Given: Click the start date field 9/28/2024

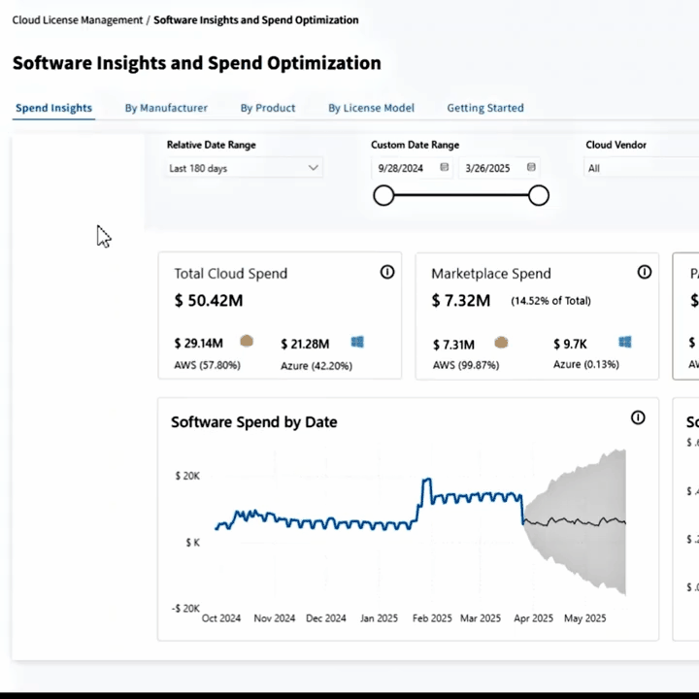Looking at the screenshot, I should tap(403, 168).
